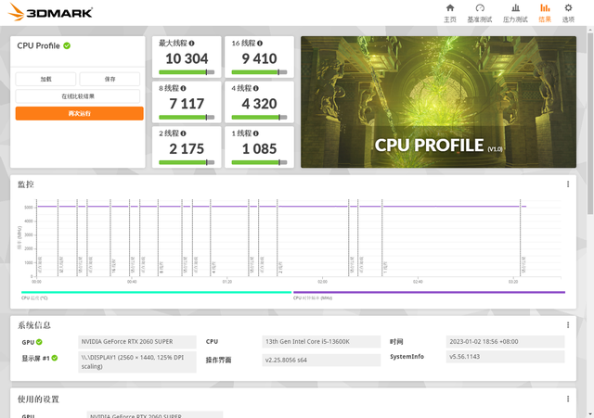
Task: Open the monitoring (监控) panel three-dot menu
Action: click(x=568, y=184)
